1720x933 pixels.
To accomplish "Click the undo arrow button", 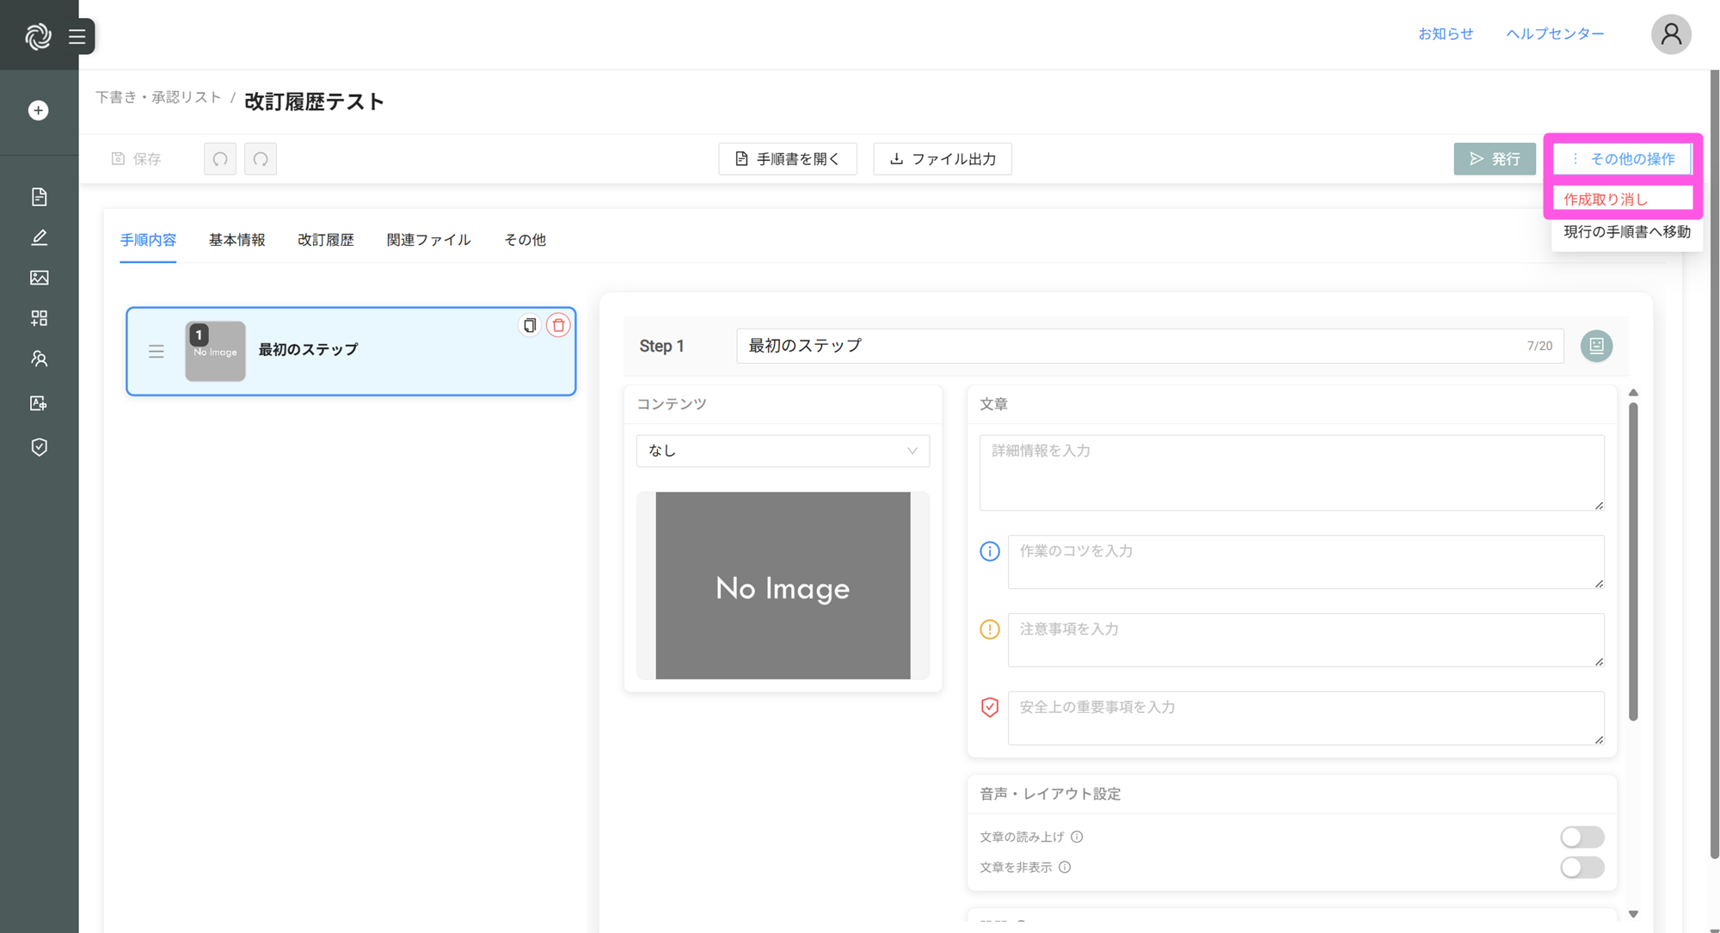I will pos(220,159).
